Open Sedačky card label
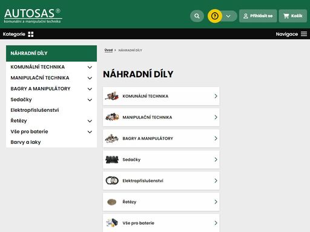This screenshot has height=232, width=310. (x=131, y=159)
